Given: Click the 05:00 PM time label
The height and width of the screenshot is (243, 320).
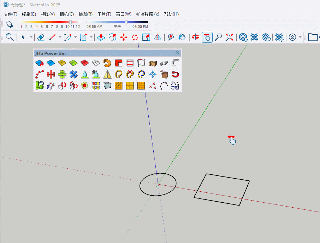Looking at the screenshot, I should (140, 27).
